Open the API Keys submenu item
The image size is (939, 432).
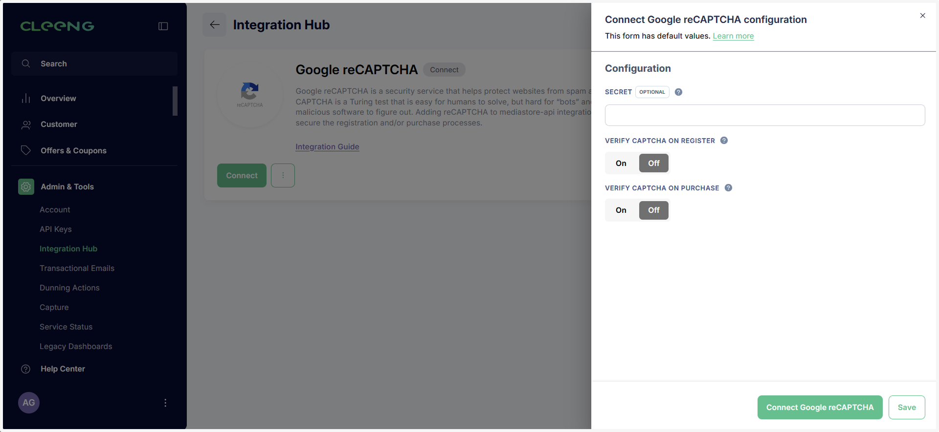click(56, 229)
